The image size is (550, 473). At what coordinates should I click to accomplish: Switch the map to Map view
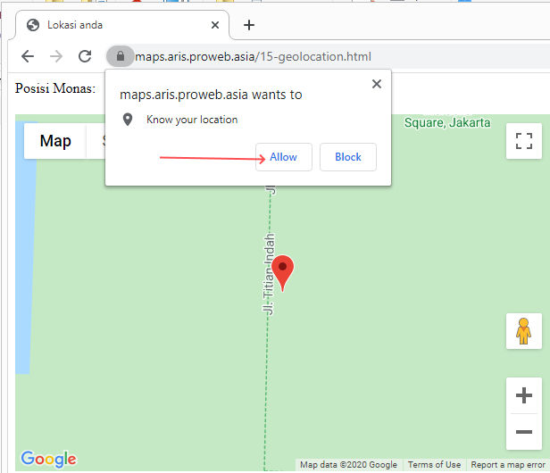[55, 141]
